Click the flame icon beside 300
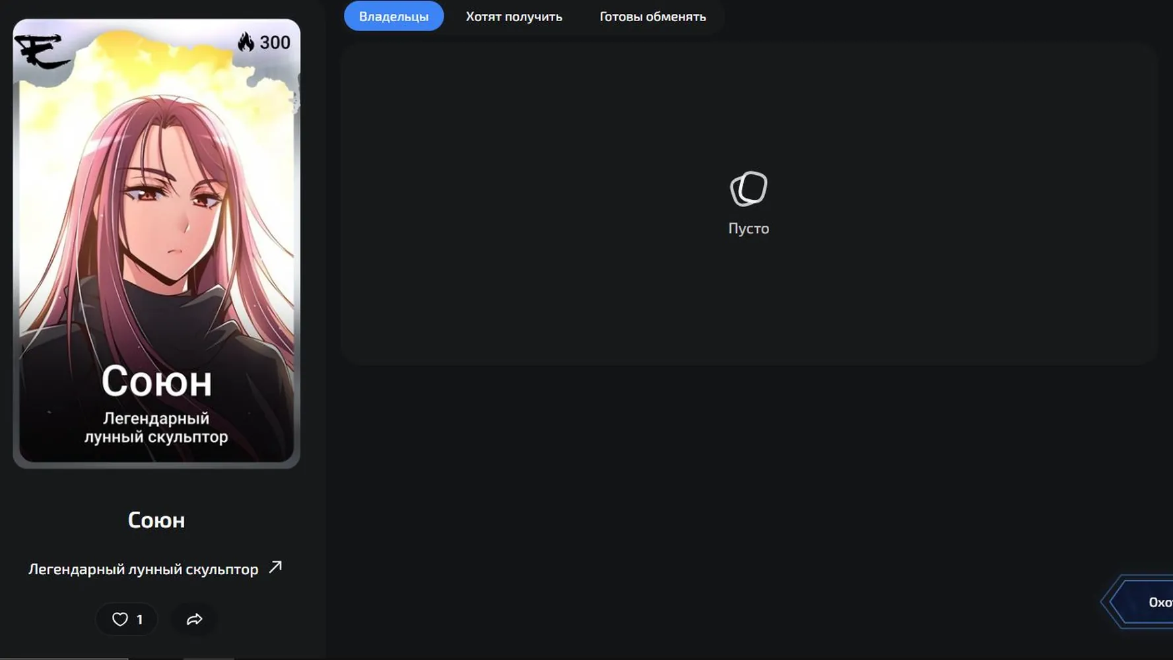Image resolution: width=1173 pixels, height=660 pixels. [x=246, y=42]
